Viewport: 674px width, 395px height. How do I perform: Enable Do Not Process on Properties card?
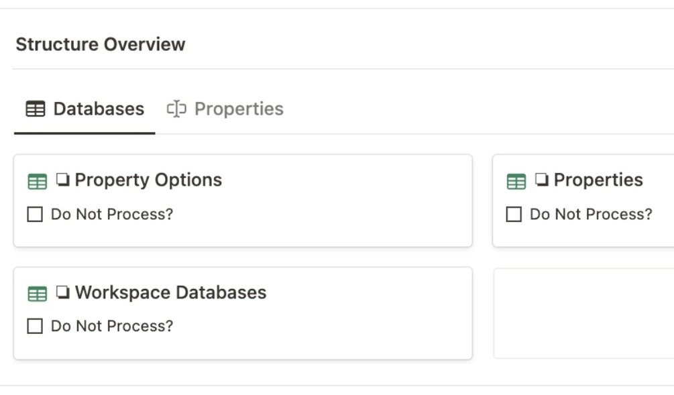514,215
